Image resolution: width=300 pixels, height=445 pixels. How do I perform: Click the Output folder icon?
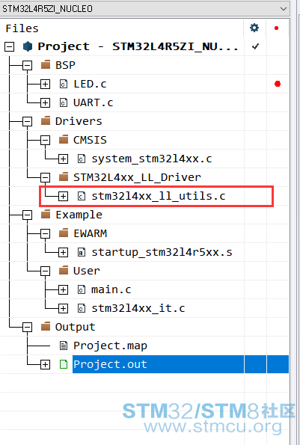click(46, 326)
